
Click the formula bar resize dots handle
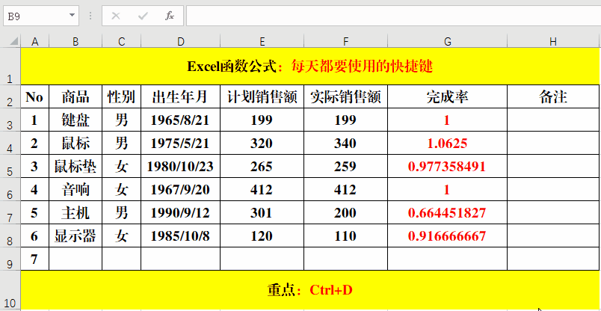[90, 16]
